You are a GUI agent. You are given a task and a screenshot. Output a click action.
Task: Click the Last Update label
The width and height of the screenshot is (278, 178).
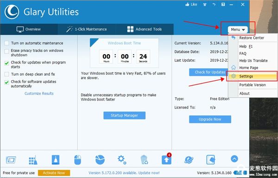pyautogui.click(x=185, y=60)
